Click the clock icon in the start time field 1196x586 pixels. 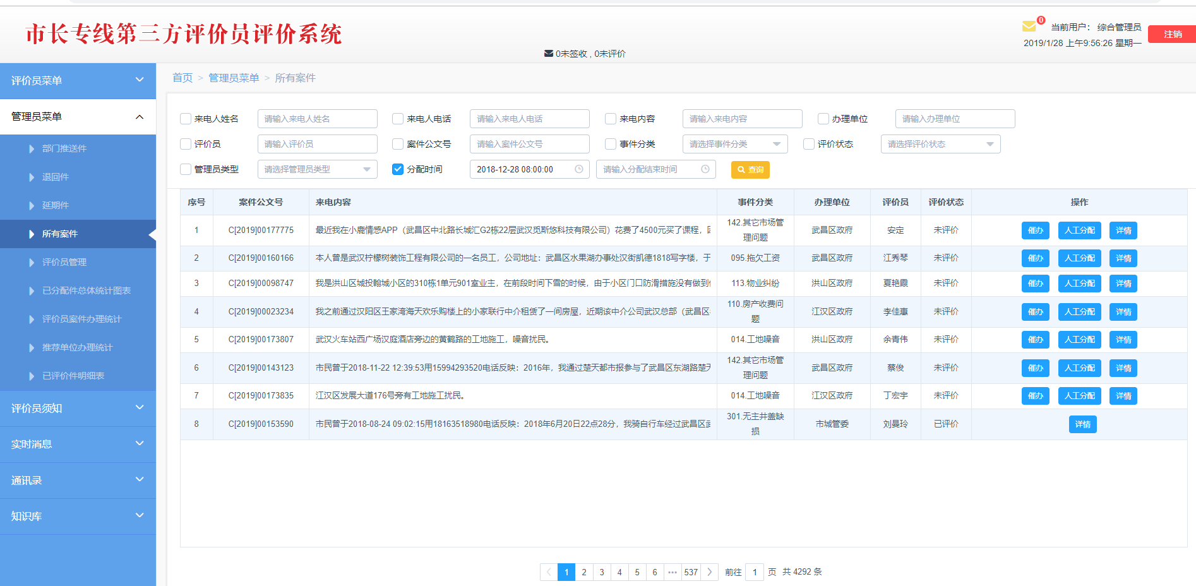click(578, 169)
